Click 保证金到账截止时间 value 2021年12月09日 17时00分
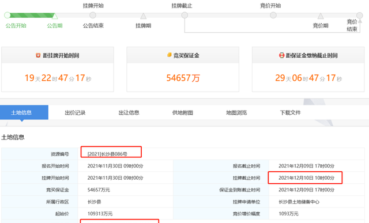The width and height of the screenshot is (369, 223). (306, 190)
